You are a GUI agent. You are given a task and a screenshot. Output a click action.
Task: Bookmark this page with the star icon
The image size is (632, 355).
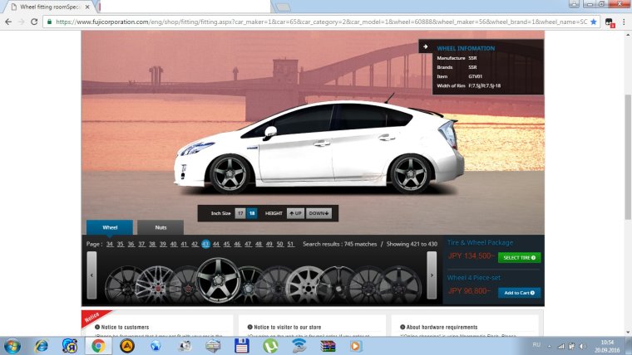pyautogui.click(x=594, y=22)
